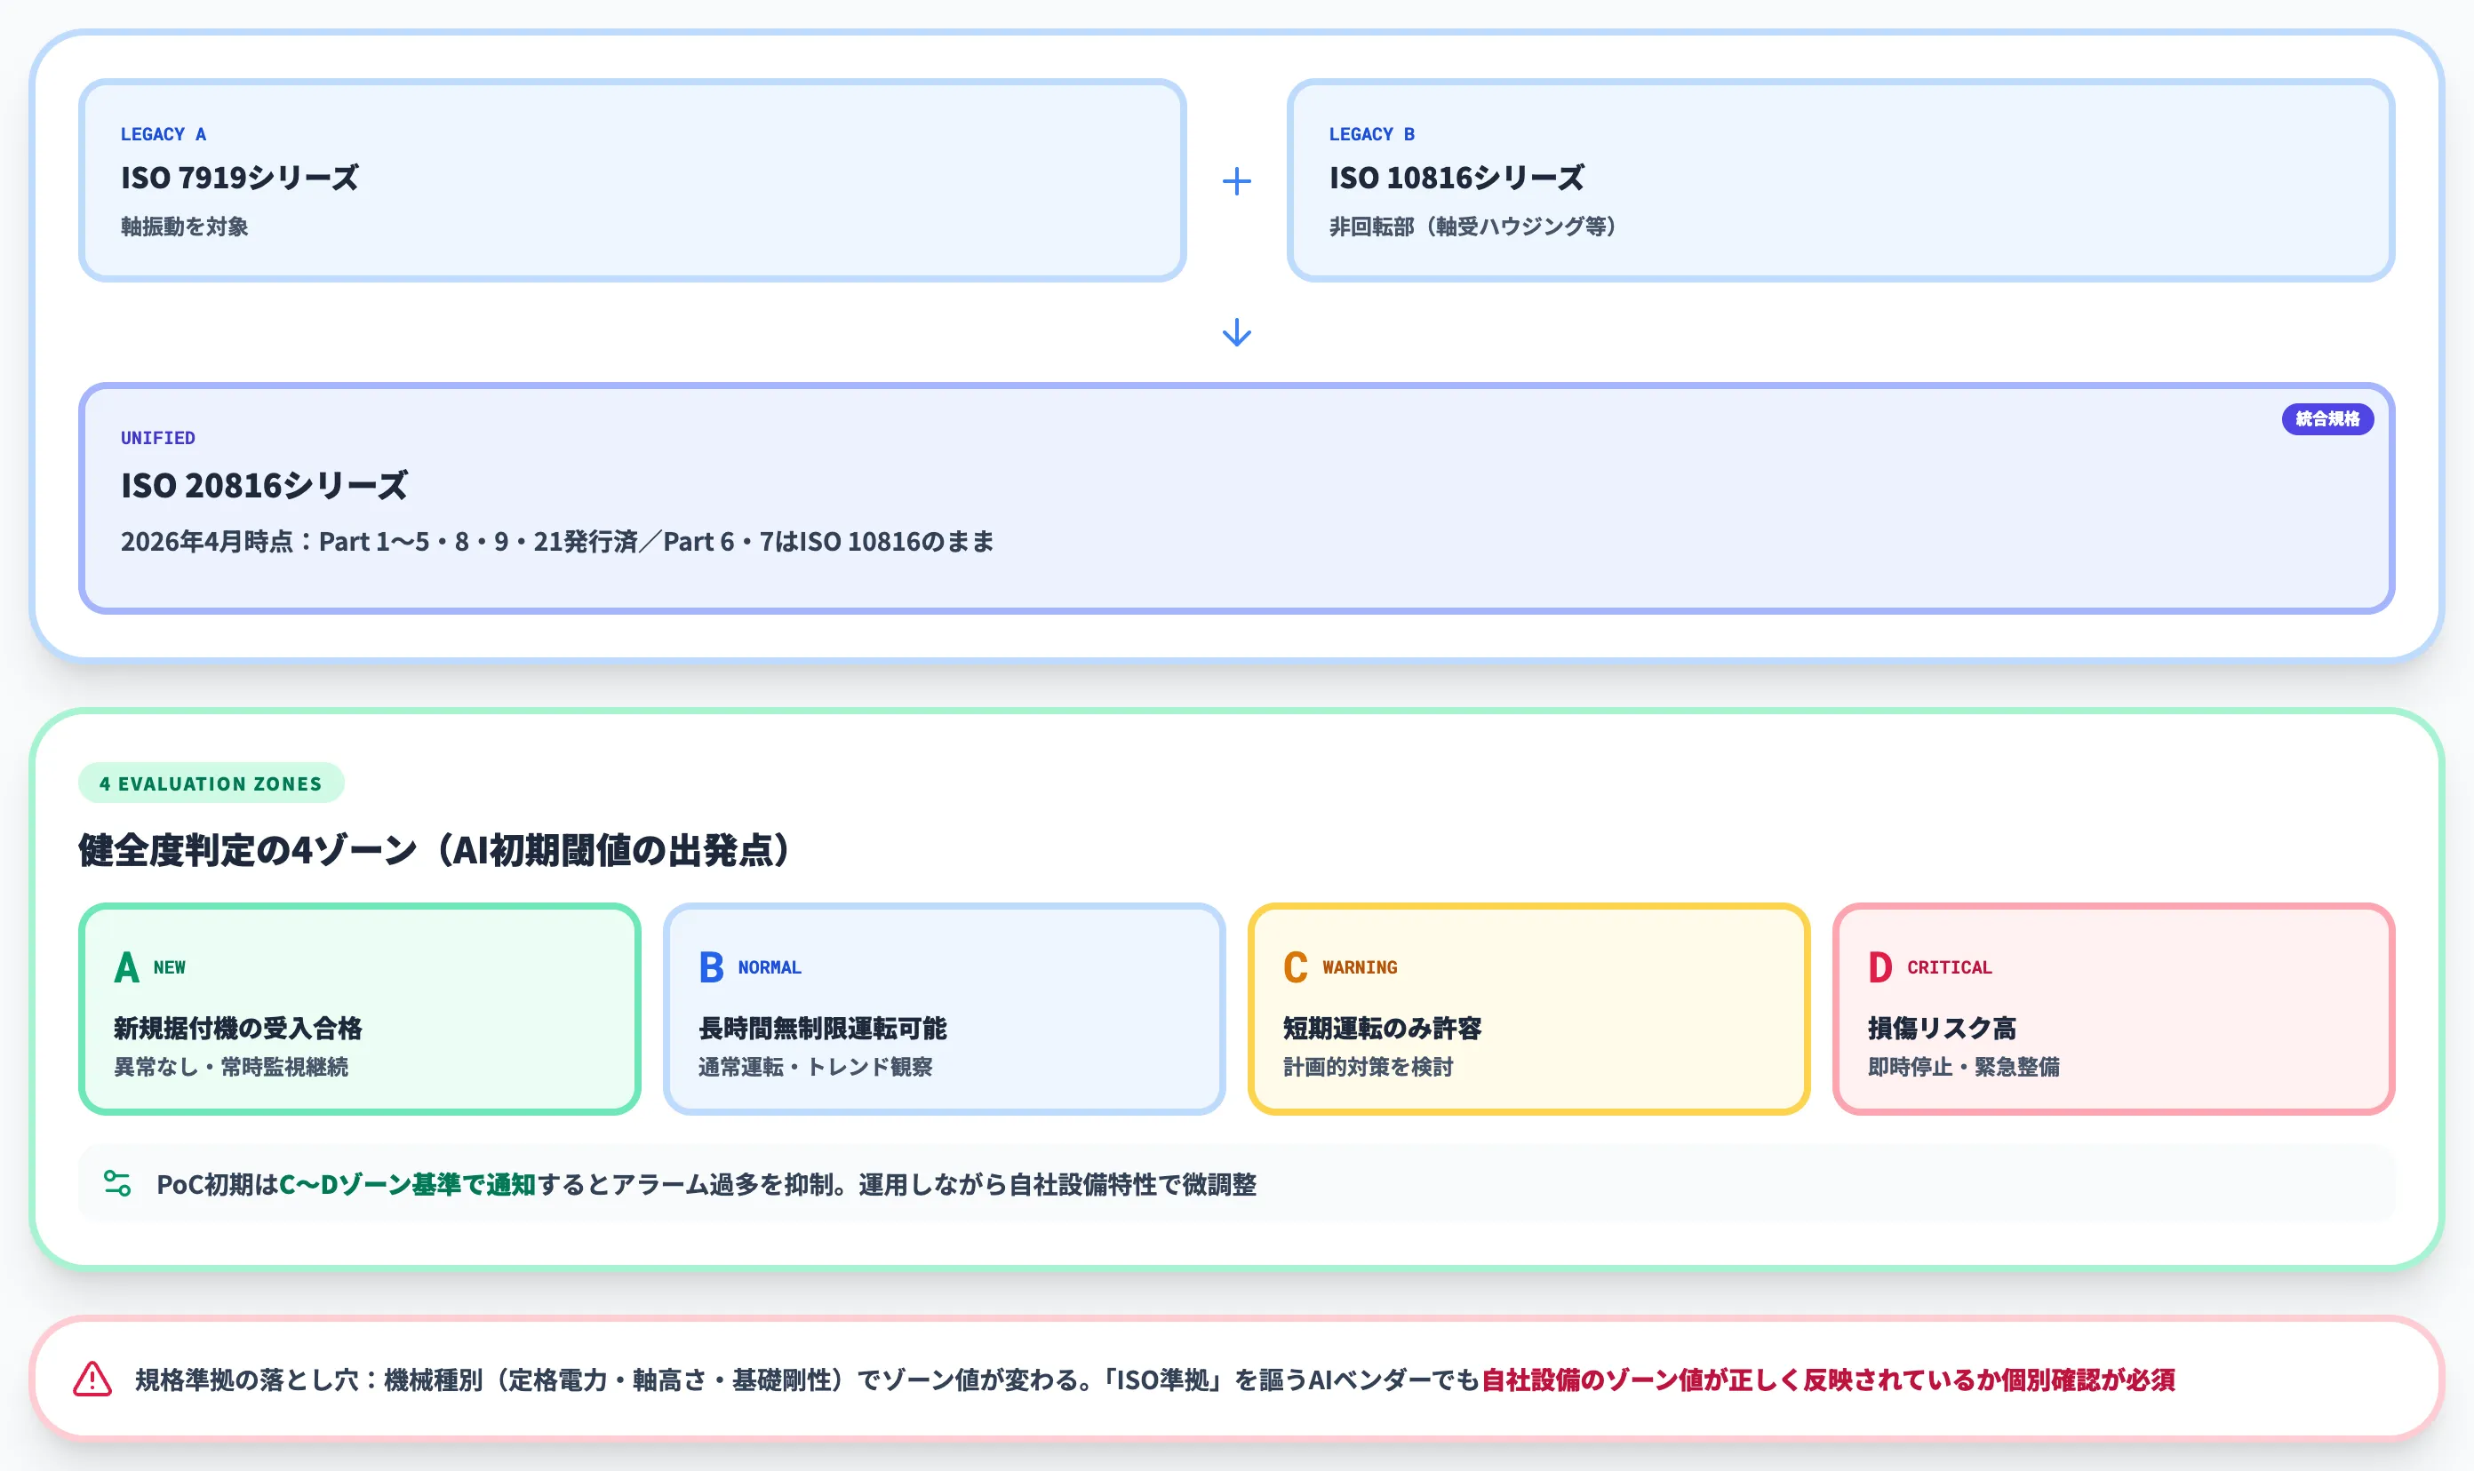Image resolution: width=2474 pixels, height=1471 pixels.
Task: Toggle the 統合規格 badge on the unified card
Action: click(2328, 419)
